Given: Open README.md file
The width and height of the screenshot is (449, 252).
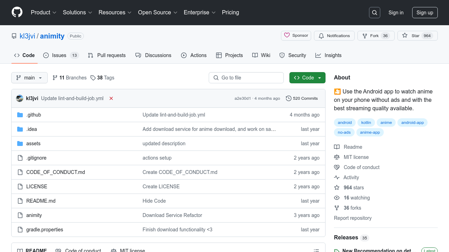Looking at the screenshot, I should click(41, 201).
